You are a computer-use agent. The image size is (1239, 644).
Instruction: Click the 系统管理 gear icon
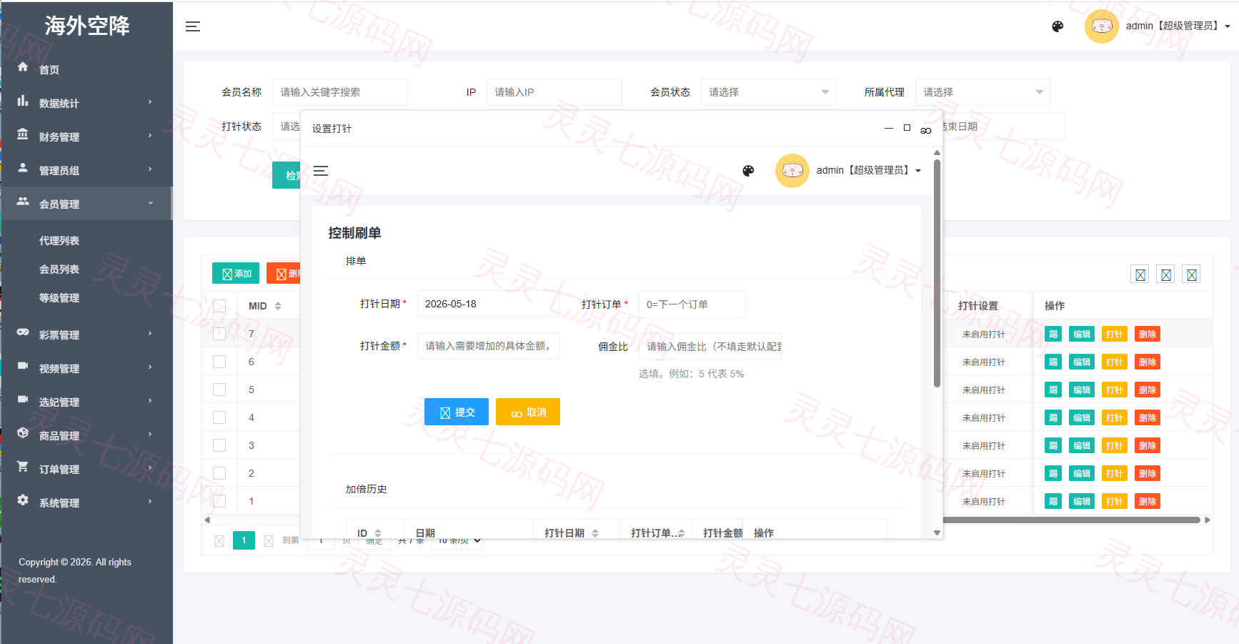click(x=23, y=500)
